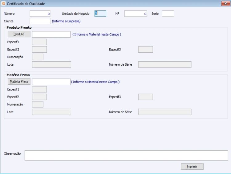Click Lote field in Matéria Prima
This screenshot has height=174, width=231.
[51, 112]
